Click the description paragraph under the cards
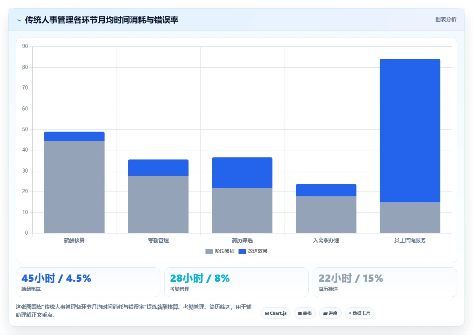The height and width of the screenshot is (335, 473). click(133, 311)
